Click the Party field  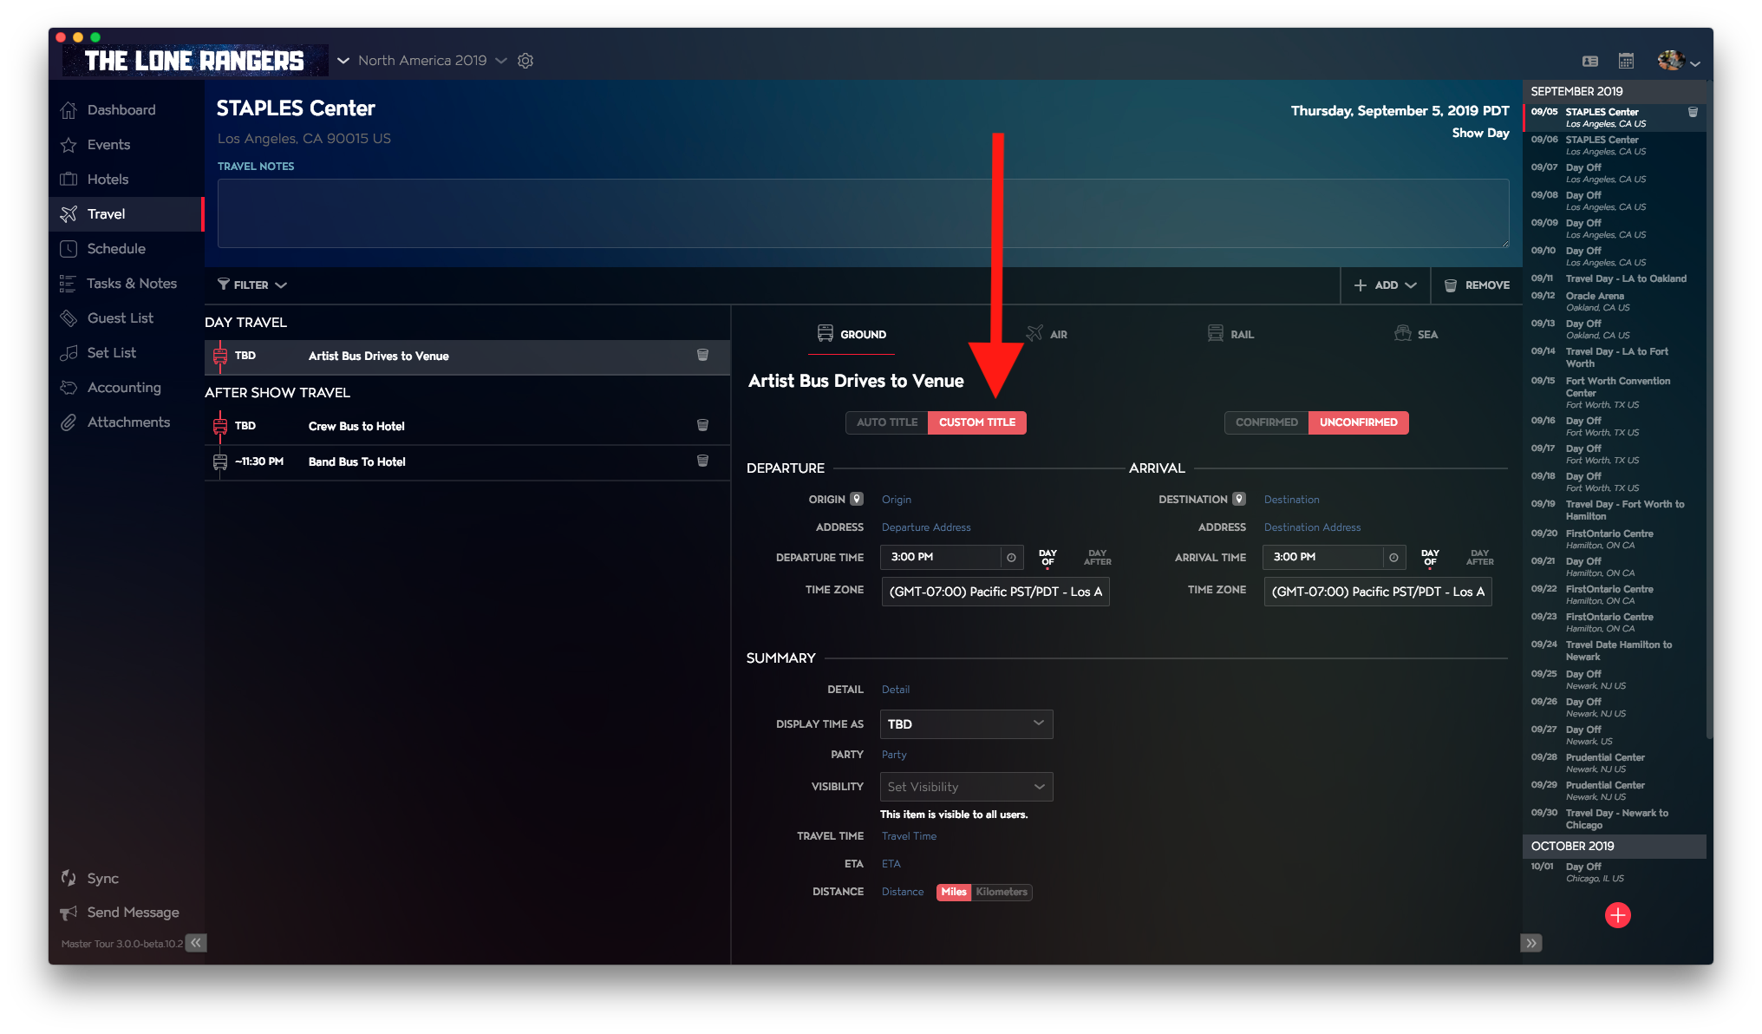(x=894, y=755)
